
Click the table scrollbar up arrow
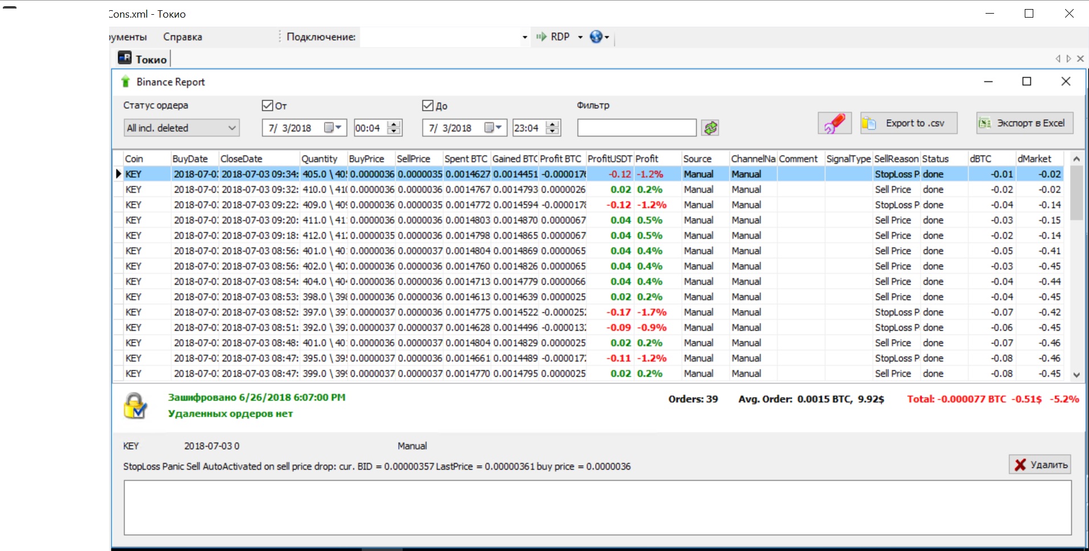click(1076, 159)
